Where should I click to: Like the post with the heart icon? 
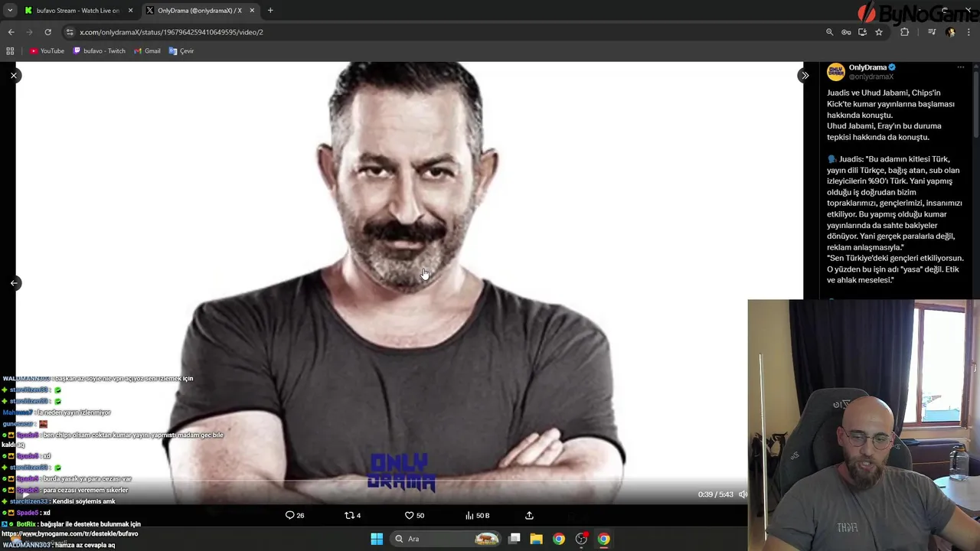pyautogui.click(x=414, y=515)
